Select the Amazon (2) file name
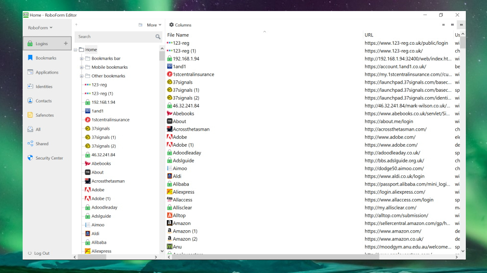This screenshot has width=487, height=273. click(185, 239)
